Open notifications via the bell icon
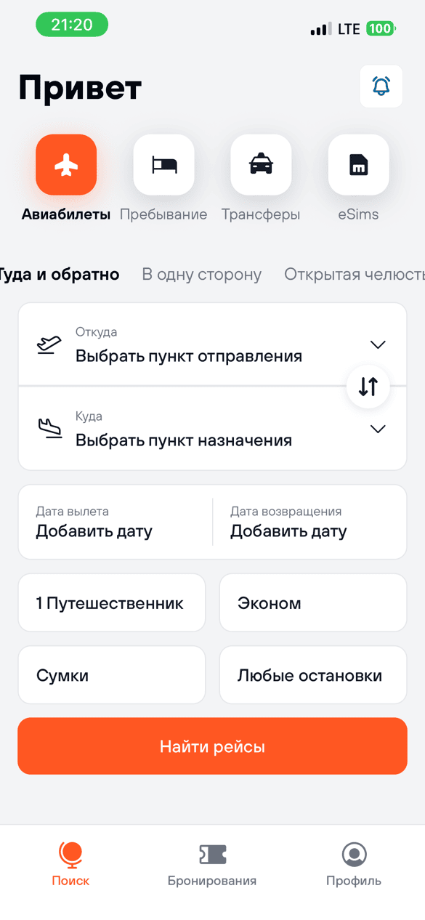425x920 pixels. [381, 86]
